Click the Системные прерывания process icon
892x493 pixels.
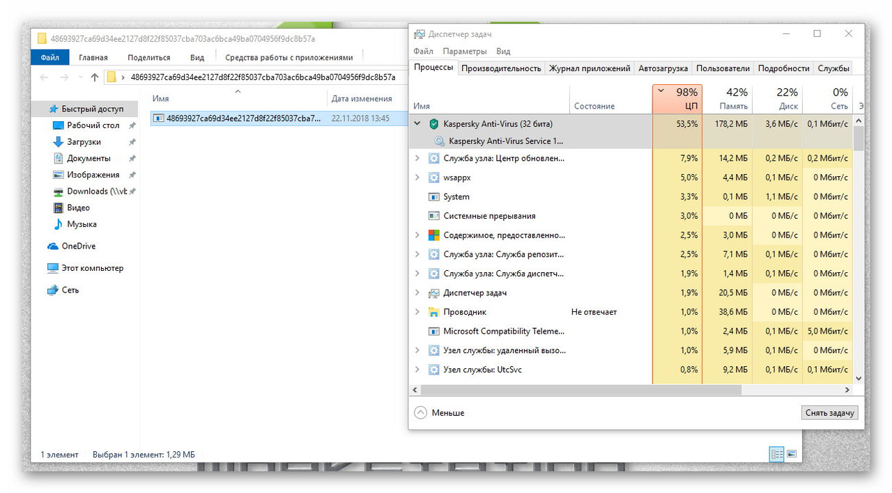click(434, 216)
